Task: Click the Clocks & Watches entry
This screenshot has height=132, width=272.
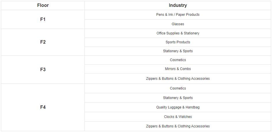Action: (178, 117)
